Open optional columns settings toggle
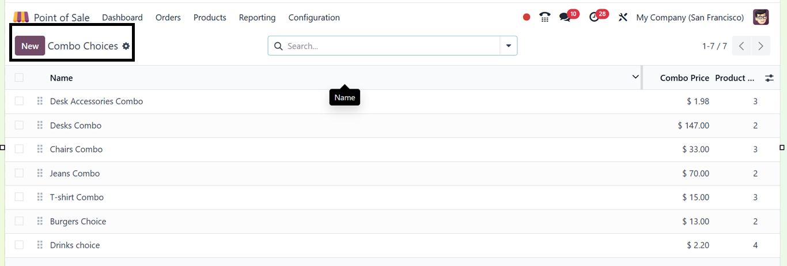 (769, 78)
